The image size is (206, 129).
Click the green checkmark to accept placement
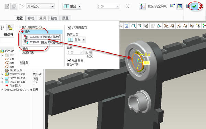194,6
